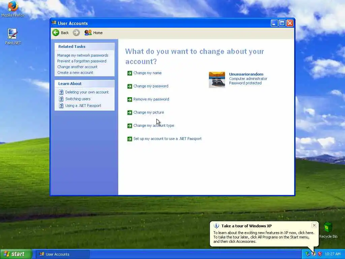Image resolution: width=345 pixels, height=259 pixels.
Task: Click the Take a tour of Windows XP balloon text
Action: 246,226
